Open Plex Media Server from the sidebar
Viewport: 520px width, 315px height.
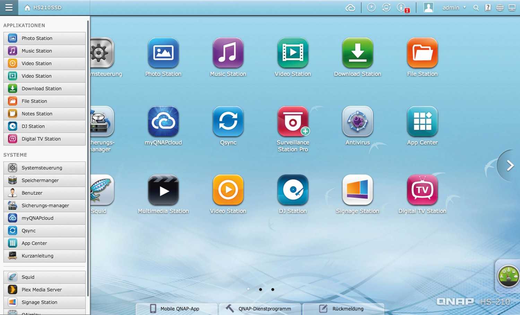(44, 290)
